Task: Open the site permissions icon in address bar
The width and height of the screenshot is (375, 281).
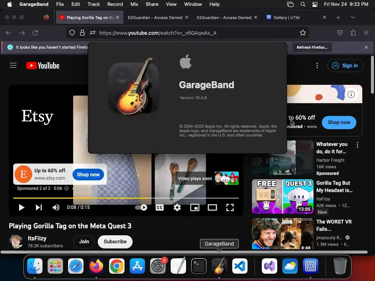Action: point(93,33)
